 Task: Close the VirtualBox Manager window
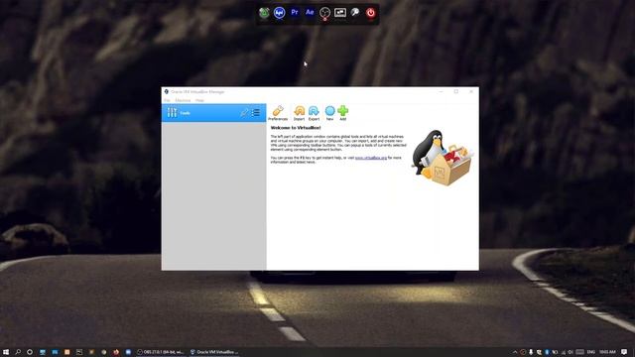point(471,92)
